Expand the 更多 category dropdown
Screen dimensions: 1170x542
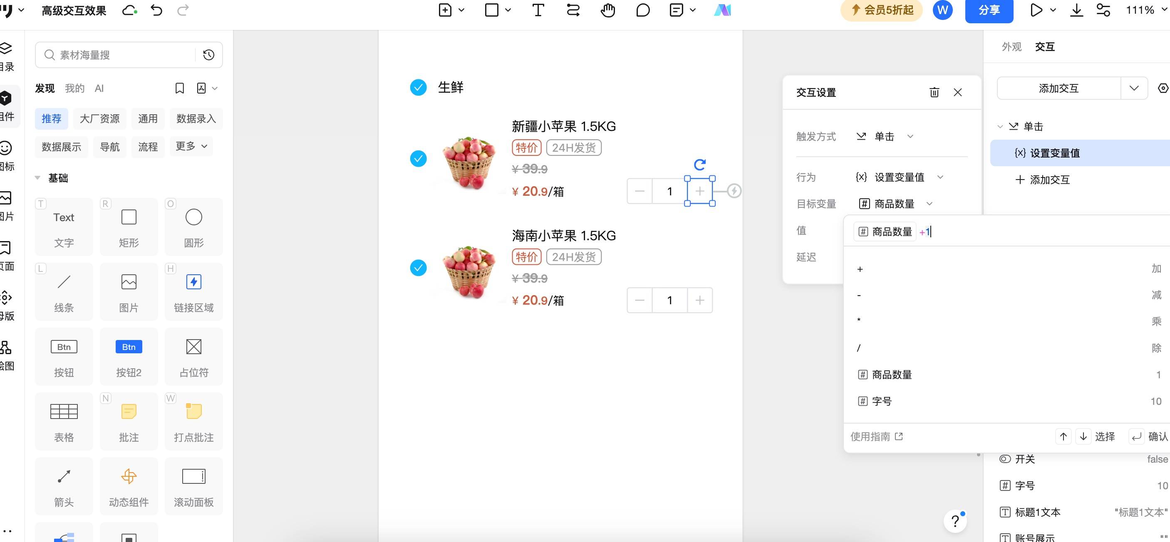click(x=191, y=146)
